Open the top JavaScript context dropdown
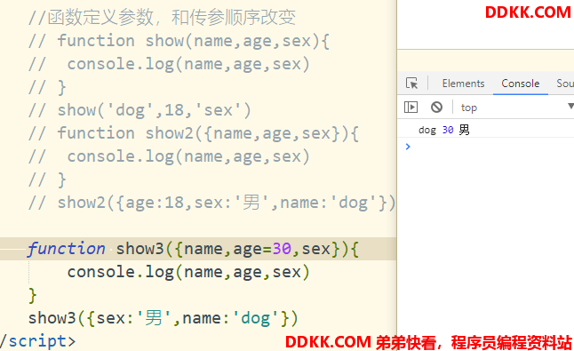The image size is (574, 351). [518, 108]
